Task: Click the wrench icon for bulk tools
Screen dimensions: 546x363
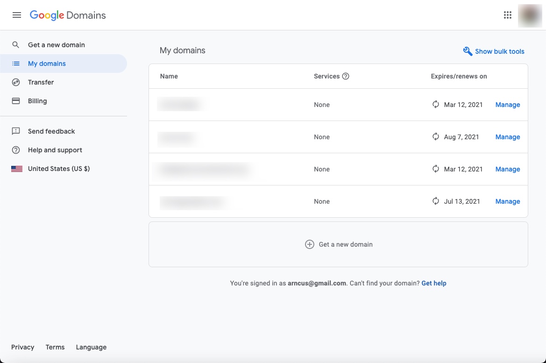Action: [x=468, y=51]
